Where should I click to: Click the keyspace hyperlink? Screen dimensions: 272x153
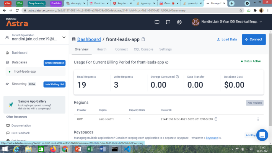[212, 138]
